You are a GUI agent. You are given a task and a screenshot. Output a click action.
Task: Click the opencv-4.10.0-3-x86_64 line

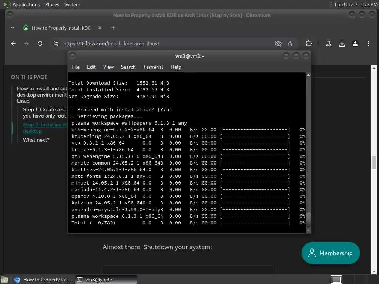188,196
